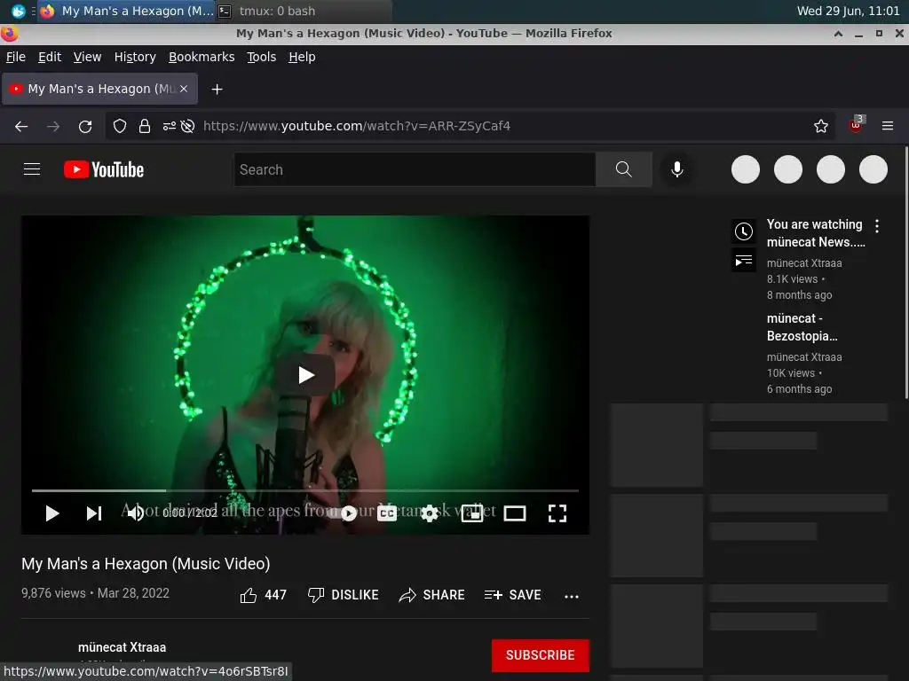Click the forward navigation arrow
Screen dimensions: 909x681
point(52,126)
